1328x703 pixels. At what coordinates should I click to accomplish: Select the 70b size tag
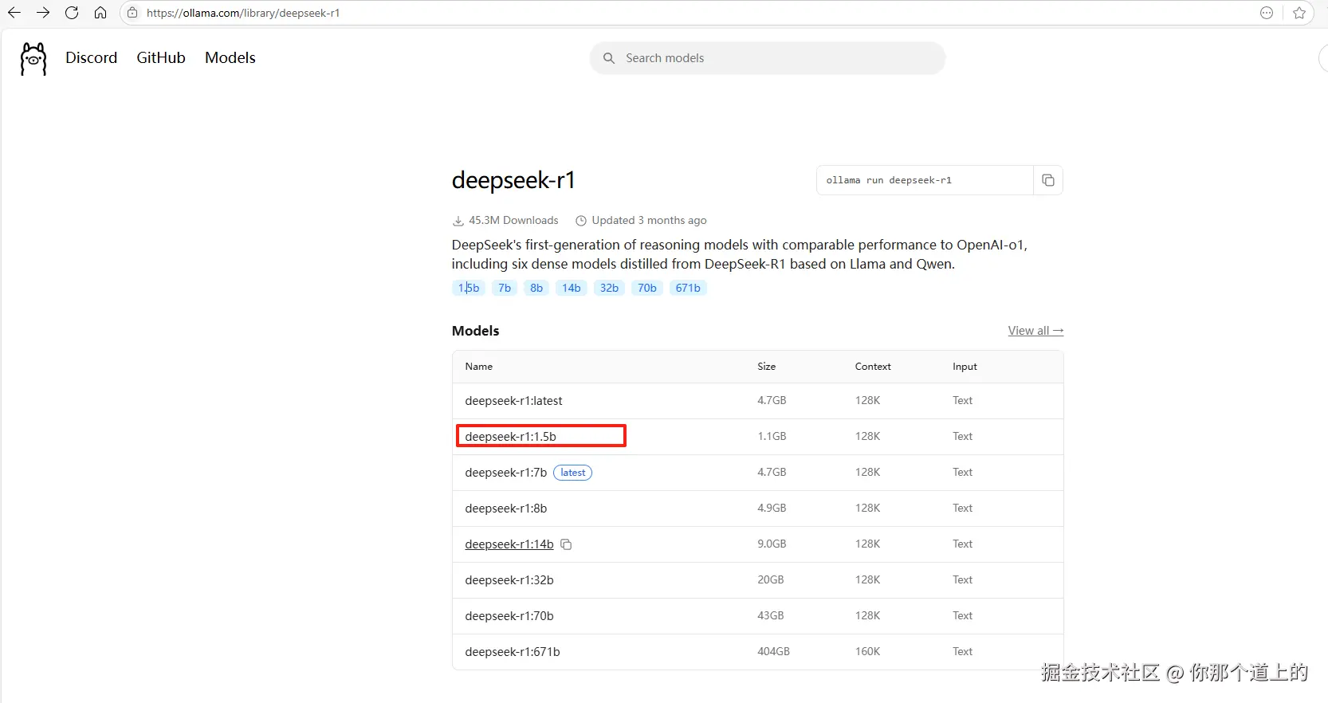(x=647, y=288)
